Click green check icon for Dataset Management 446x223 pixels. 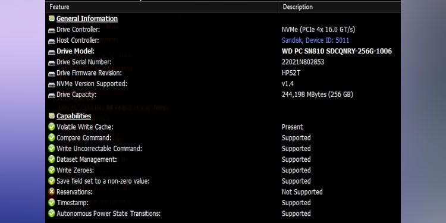52,159
